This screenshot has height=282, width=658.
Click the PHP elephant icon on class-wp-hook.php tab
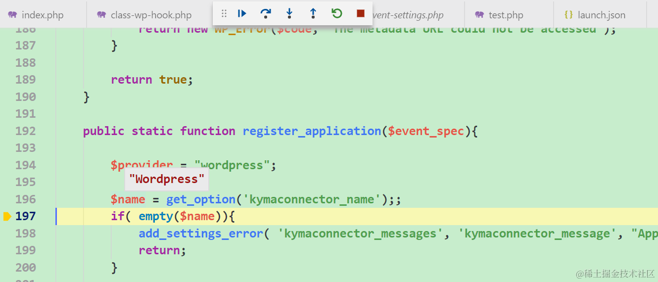101,15
